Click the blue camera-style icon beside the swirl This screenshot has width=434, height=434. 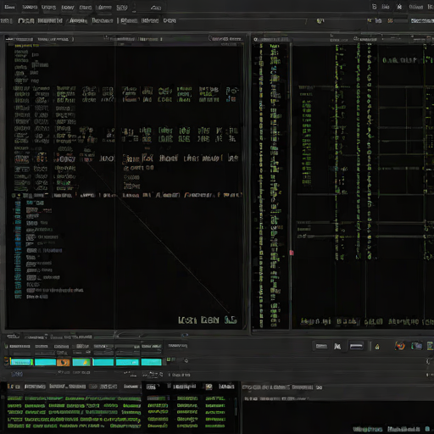coord(416,346)
